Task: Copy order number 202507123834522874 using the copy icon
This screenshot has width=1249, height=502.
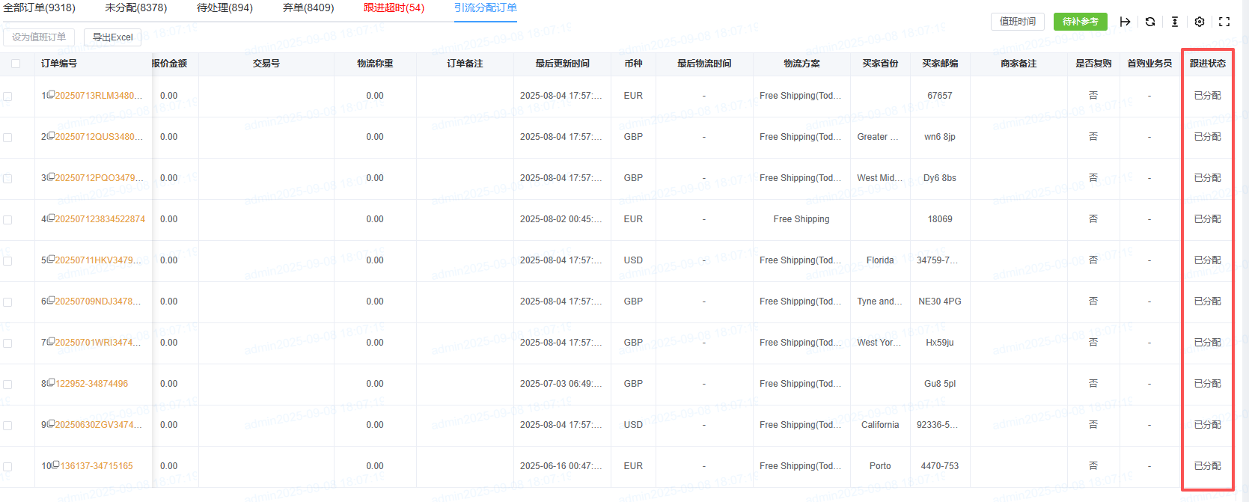Action: click(x=51, y=218)
